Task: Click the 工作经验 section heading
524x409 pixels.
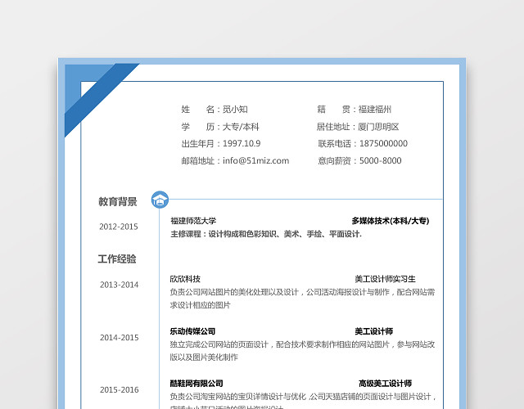Action: pos(117,258)
